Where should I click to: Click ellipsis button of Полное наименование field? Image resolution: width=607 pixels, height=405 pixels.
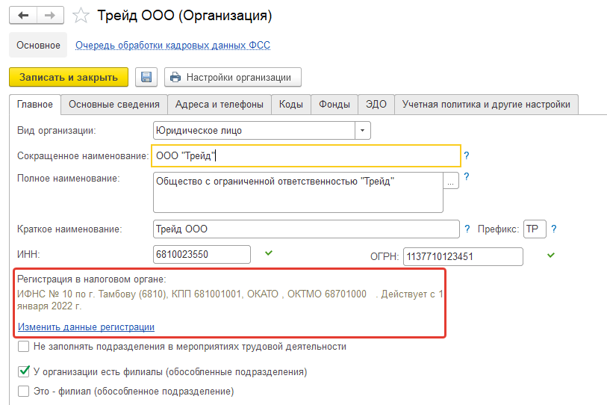450,181
